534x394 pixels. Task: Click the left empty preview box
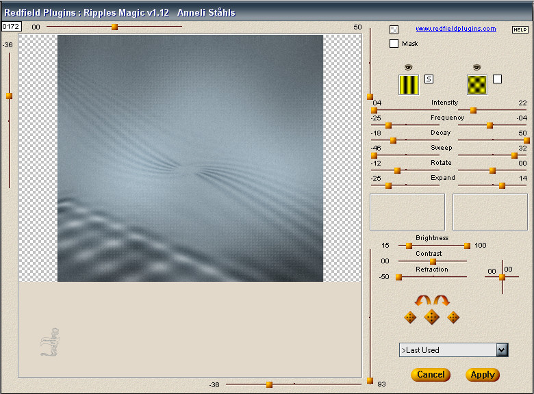click(407, 212)
